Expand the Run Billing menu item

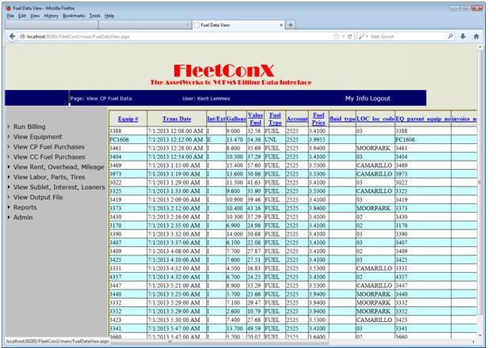tap(29, 127)
